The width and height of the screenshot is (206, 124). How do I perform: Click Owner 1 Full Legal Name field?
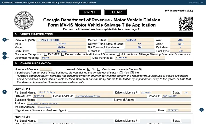coord(75,92)
